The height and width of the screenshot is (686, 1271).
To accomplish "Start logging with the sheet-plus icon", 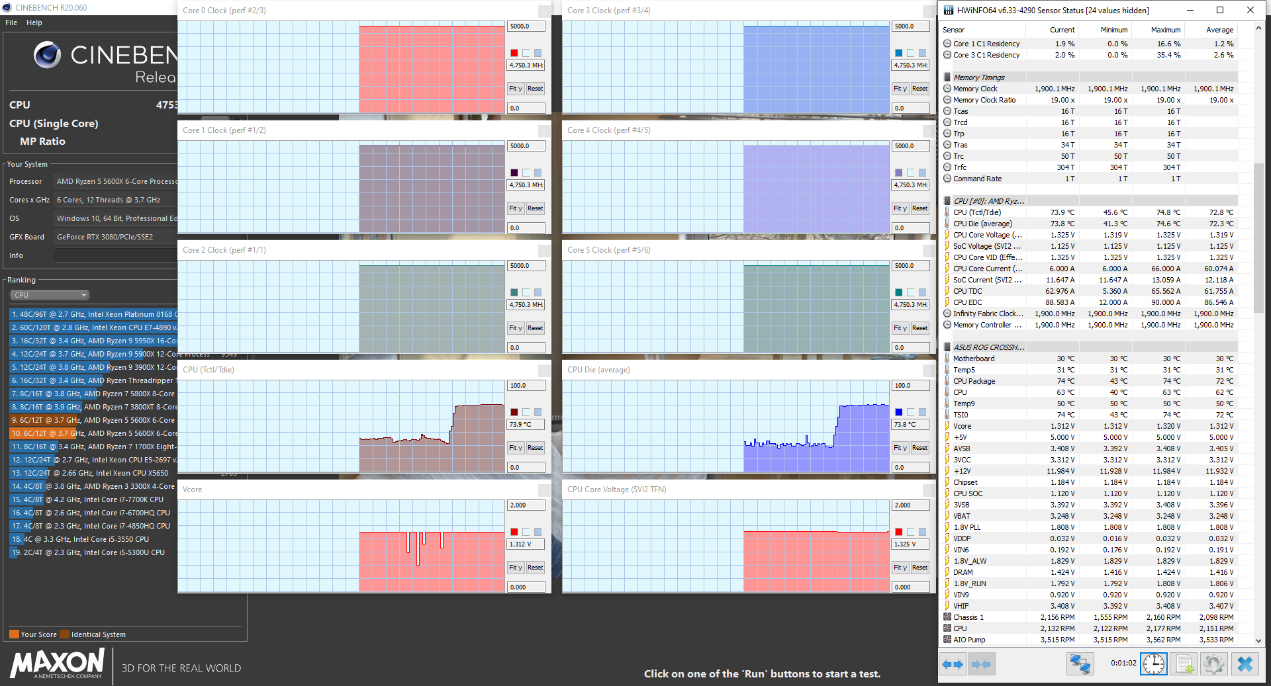I will (x=1184, y=664).
